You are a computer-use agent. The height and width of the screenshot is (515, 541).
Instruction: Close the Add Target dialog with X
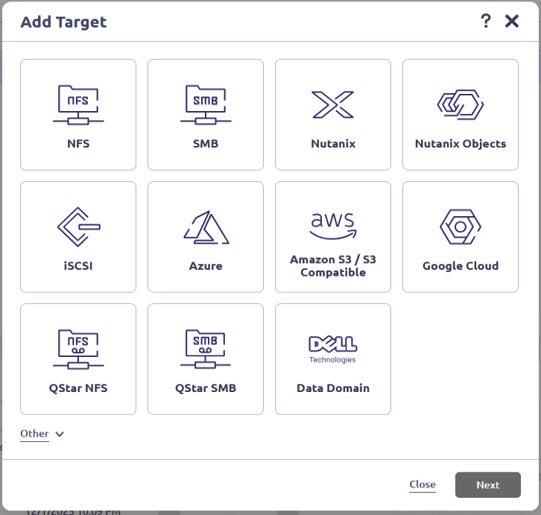tap(512, 21)
